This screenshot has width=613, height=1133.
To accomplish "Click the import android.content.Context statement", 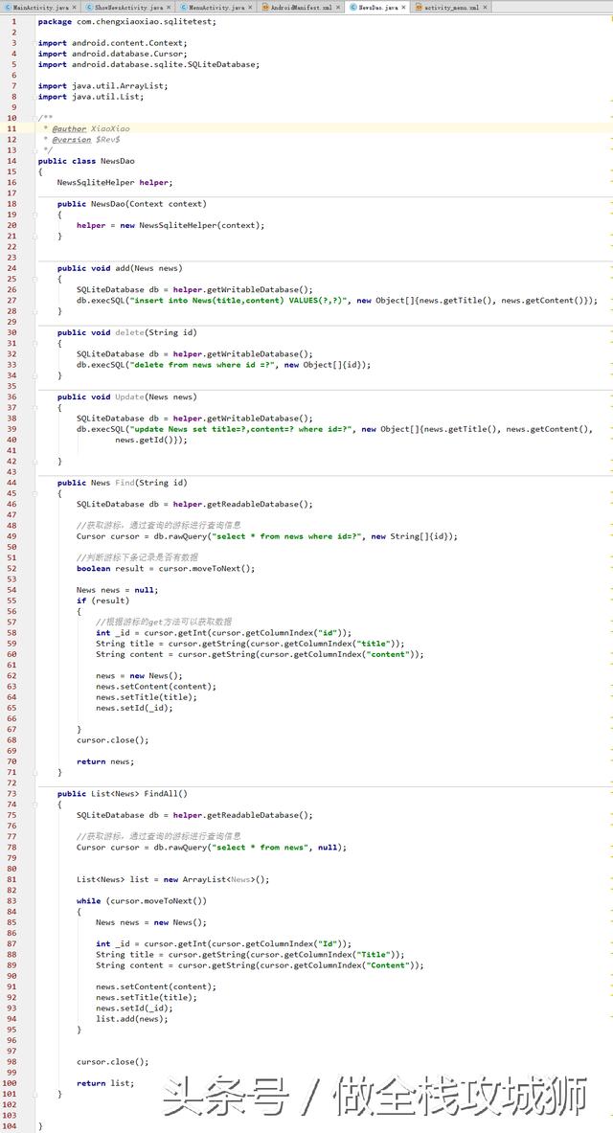I will 112,43.
